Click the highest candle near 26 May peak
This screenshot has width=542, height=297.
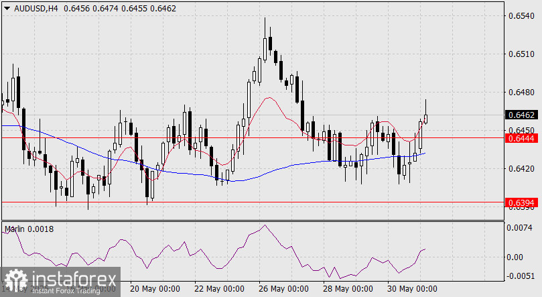(x=265, y=48)
